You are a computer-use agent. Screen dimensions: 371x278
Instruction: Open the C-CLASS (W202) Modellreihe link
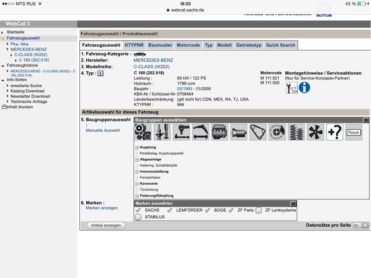[152, 67]
